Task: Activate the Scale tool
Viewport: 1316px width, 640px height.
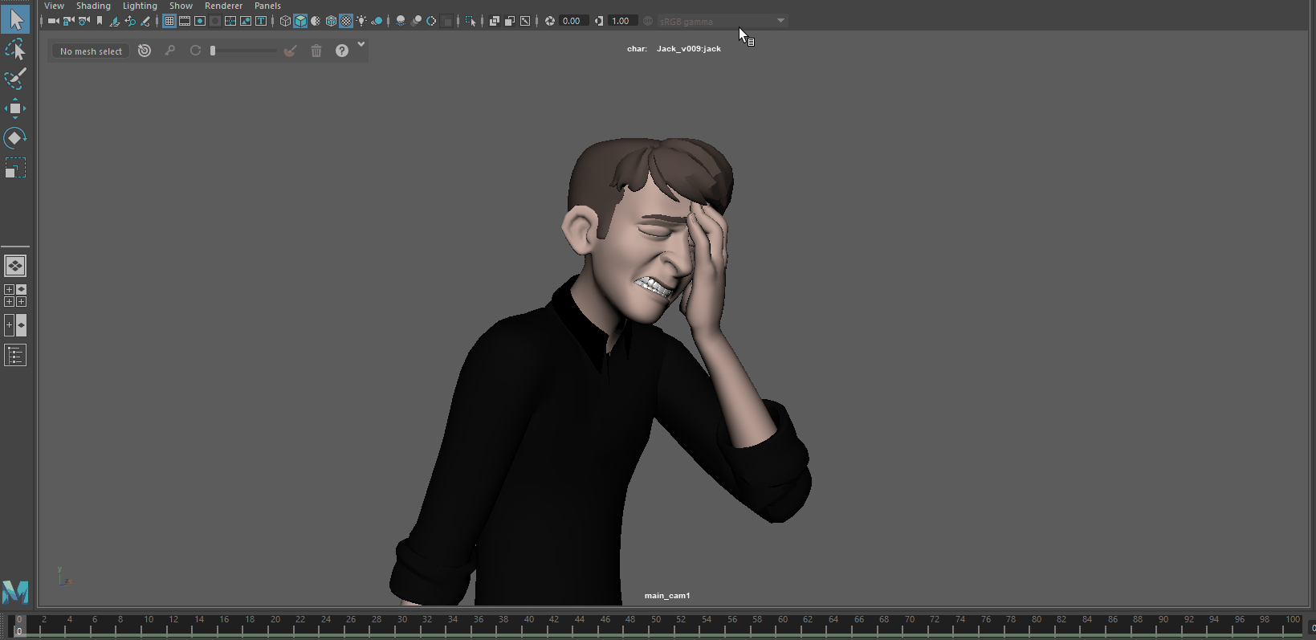Action: pos(15,168)
